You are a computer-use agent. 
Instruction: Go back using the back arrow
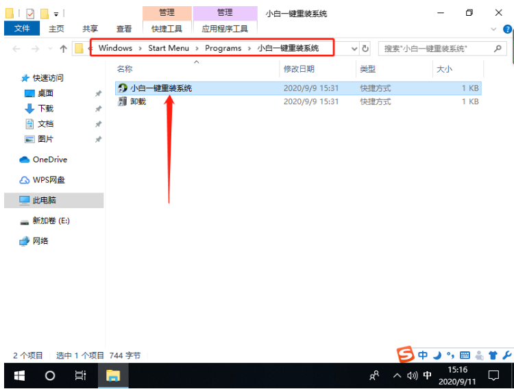(16, 49)
